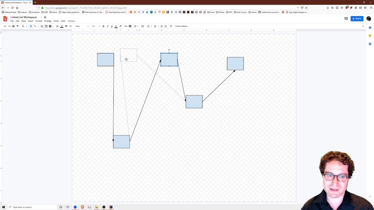Expand the numbered list dropdown

(x=151, y=26)
